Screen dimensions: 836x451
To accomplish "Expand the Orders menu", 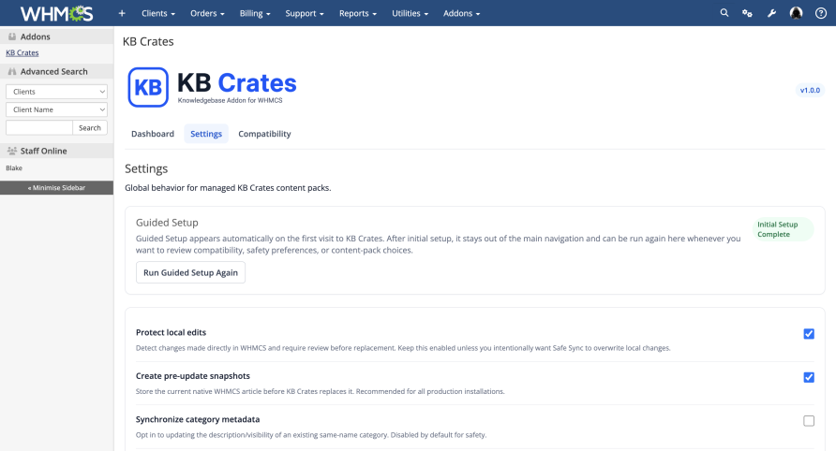I will tap(207, 13).
